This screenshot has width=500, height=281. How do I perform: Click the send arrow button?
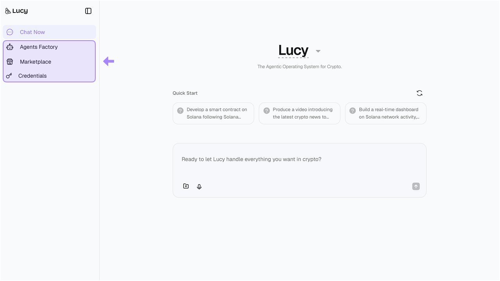[416, 186]
